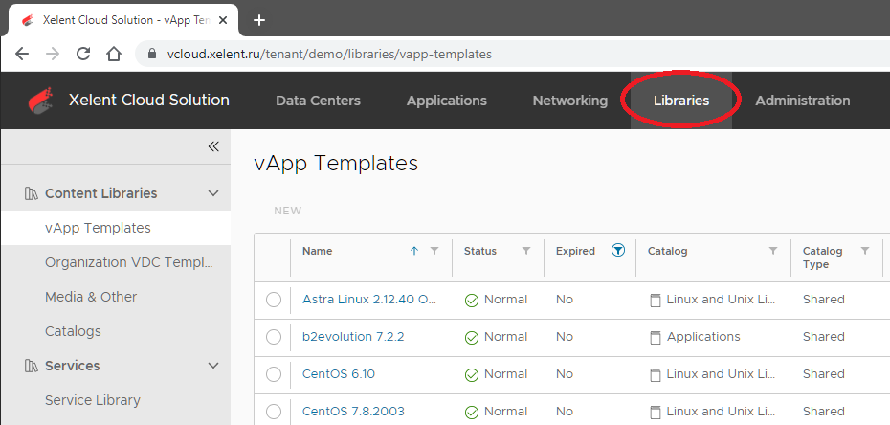Go to browser home page icon

(x=114, y=54)
